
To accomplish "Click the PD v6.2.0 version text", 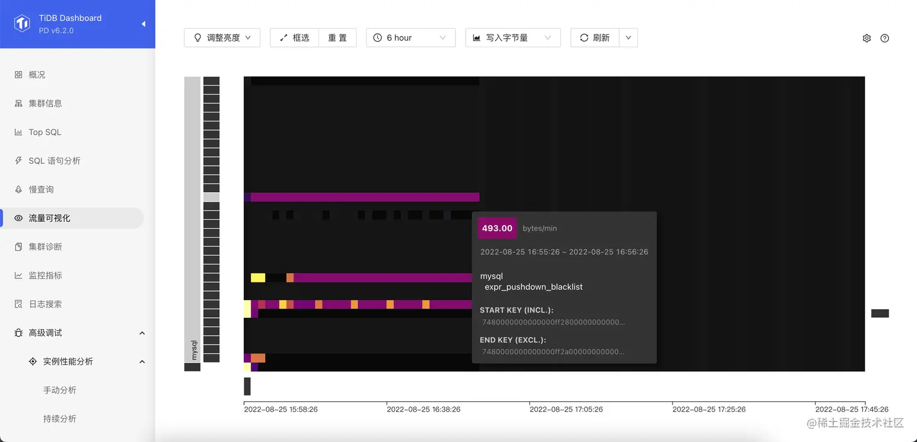I will (56, 30).
